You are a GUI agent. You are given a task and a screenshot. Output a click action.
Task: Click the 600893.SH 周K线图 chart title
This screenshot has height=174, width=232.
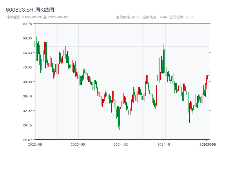[30, 10]
